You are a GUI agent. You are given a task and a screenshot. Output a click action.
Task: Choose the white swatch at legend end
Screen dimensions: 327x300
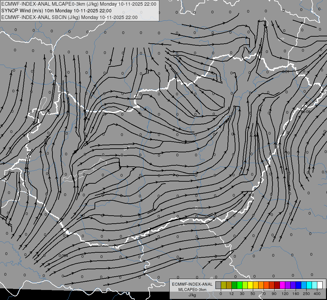(x=320, y=285)
